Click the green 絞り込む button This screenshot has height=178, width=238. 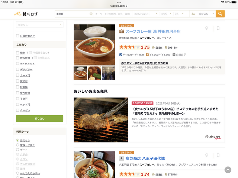tap(40, 119)
